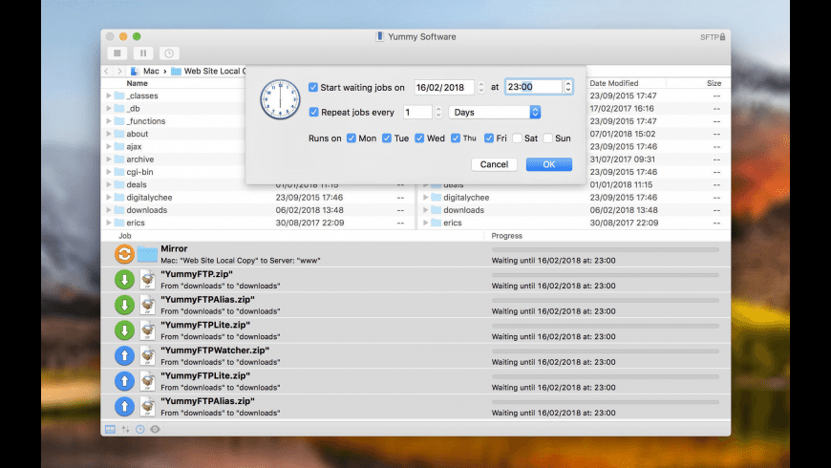Click the Mirror job folder icon
Screen dimensions: 831x468
[147, 254]
